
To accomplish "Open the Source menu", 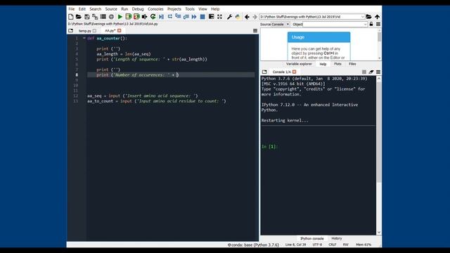I will pos(111,9).
